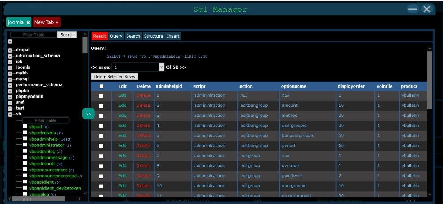Open Edit link for adminhelpid 3

tap(122, 115)
